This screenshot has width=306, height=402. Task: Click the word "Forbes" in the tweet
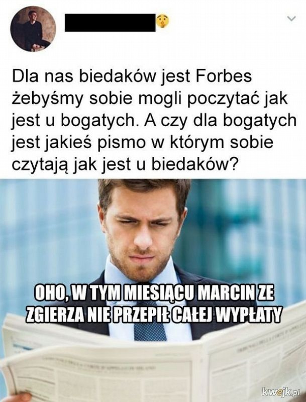224,76
